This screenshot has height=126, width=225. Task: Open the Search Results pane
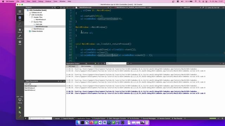click(x=67, y=118)
